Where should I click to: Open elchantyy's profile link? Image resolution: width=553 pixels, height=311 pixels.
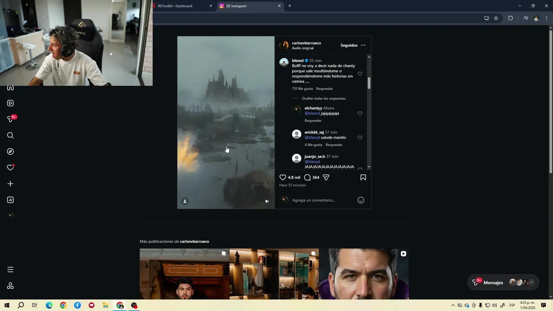[313, 108]
